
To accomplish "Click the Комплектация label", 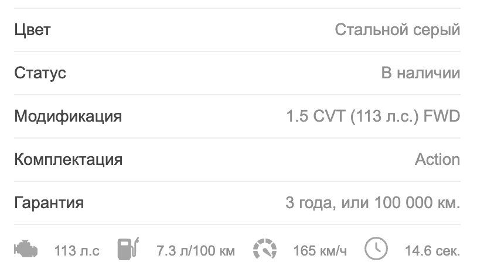I will 68,160.
